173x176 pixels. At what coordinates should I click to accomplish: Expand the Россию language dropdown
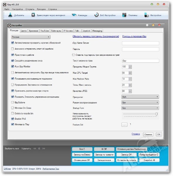(x=31, y=37)
